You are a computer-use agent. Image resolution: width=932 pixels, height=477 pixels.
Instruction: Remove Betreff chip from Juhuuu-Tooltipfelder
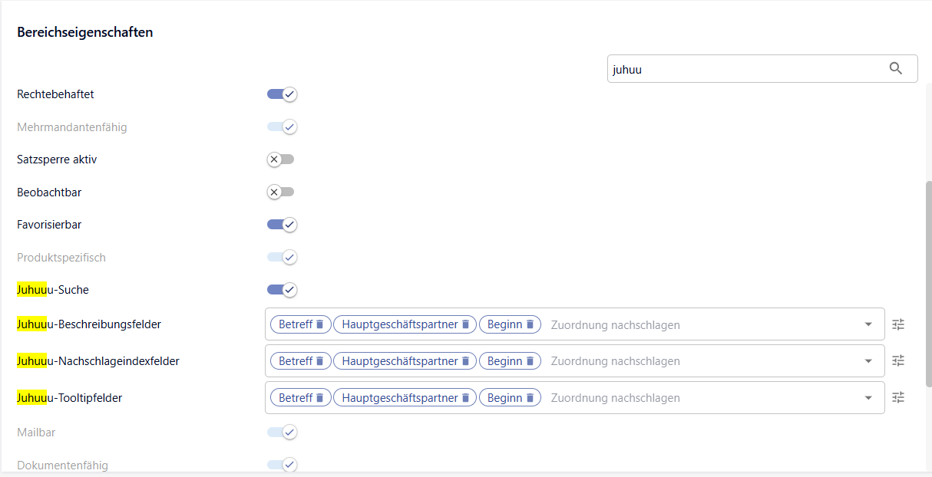tap(320, 398)
